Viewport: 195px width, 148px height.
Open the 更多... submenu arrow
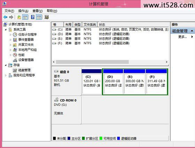192,37
